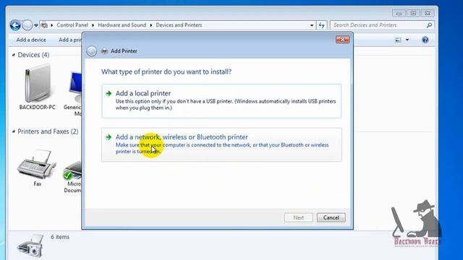The width and height of the screenshot is (463, 260).
Task: Click the Explorer forward arrow button
Action: point(27,25)
